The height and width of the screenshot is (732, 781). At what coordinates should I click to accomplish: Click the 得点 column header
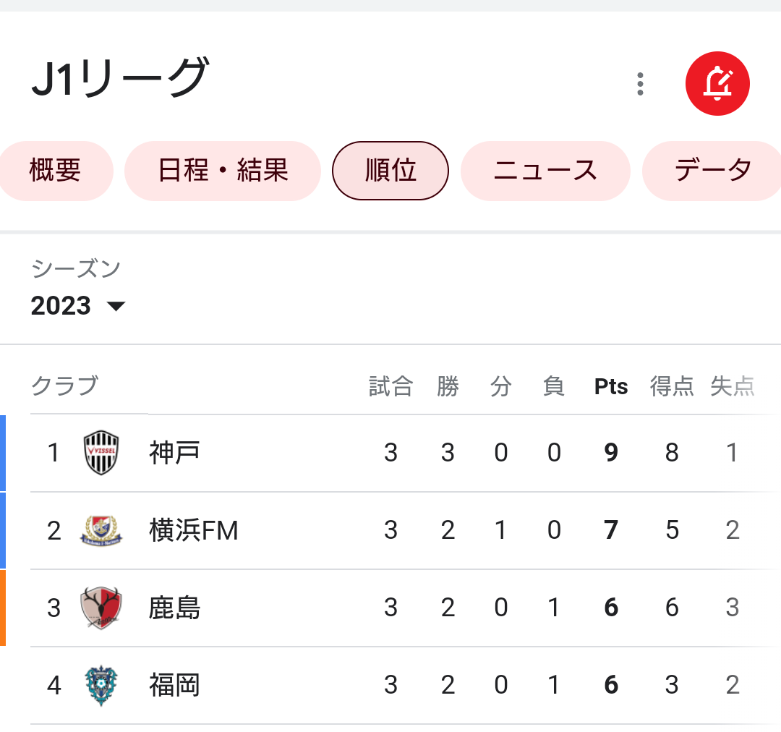coord(672,386)
